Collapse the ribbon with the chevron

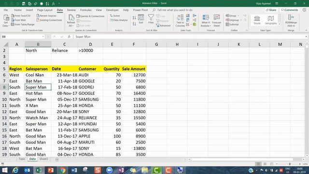(x=306, y=30)
